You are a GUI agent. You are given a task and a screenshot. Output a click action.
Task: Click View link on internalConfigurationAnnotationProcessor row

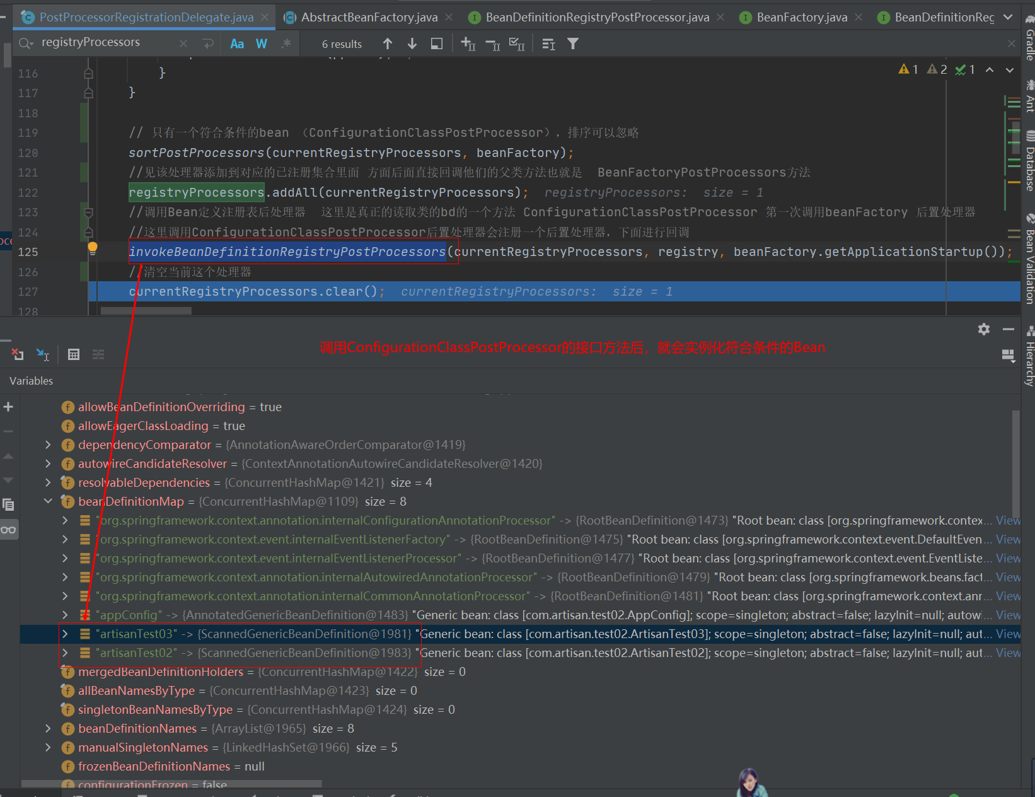[1008, 520]
